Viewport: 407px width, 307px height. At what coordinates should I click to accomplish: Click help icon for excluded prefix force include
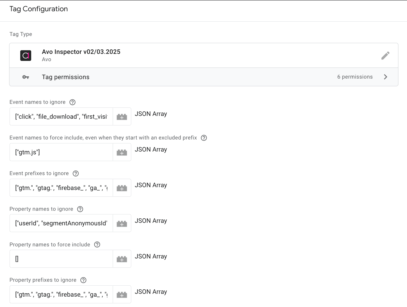click(x=204, y=138)
